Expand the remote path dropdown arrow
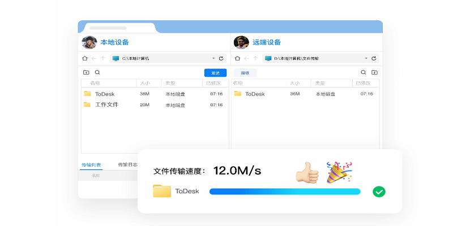This screenshot has width=453, height=226. 366,58
